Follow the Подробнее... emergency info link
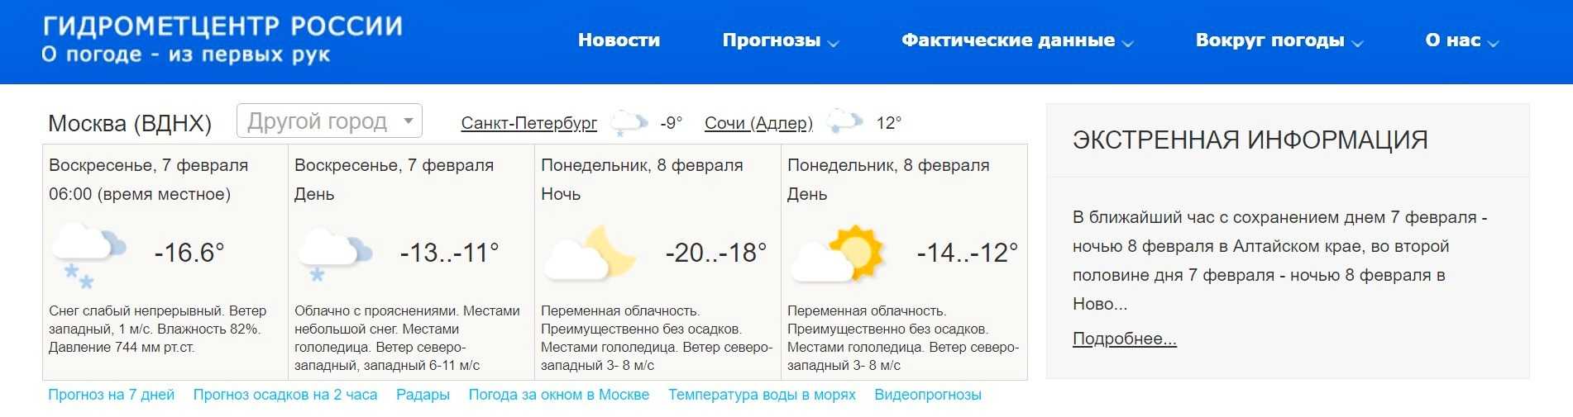This screenshot has height=417, width=1573. coord(1124,339)
